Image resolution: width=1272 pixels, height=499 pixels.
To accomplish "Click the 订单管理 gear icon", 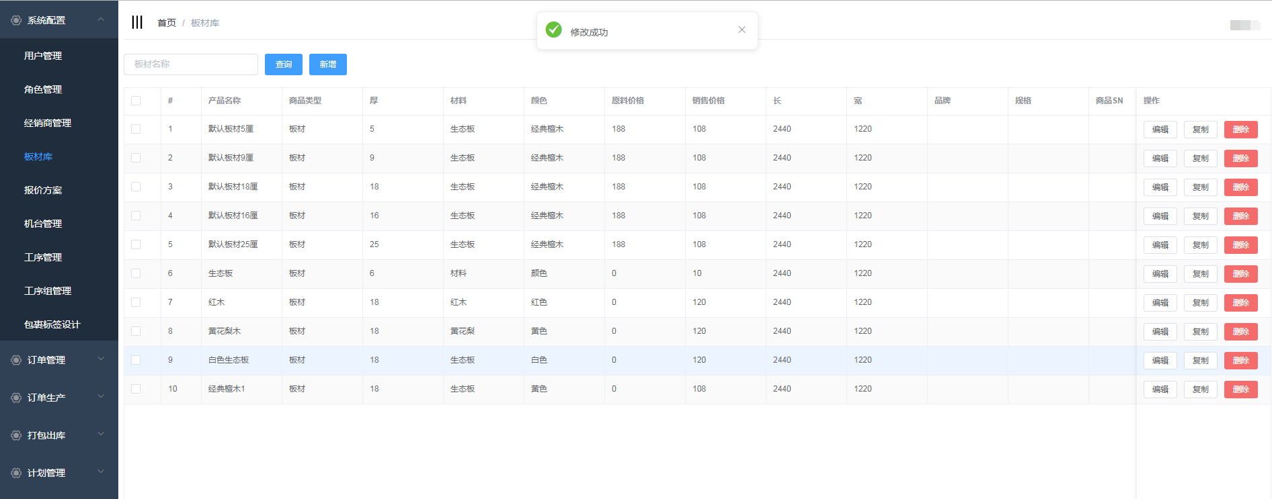I will [x=16, y=360].
